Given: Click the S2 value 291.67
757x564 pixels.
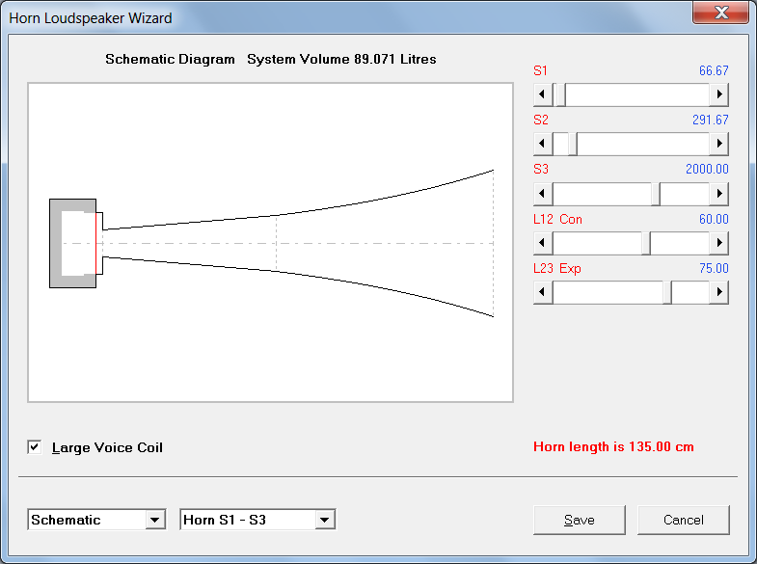Looking at the screenshot, I should 710,120.
